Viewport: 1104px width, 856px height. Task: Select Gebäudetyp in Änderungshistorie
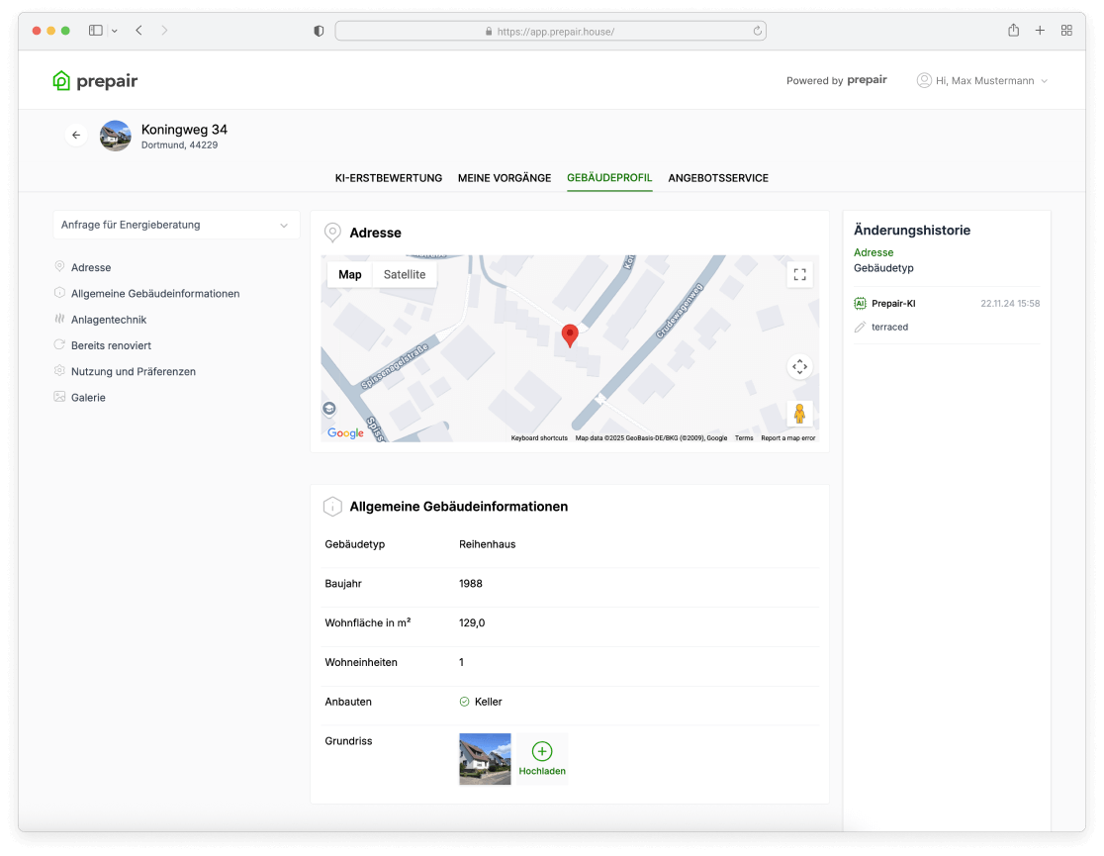883,268
